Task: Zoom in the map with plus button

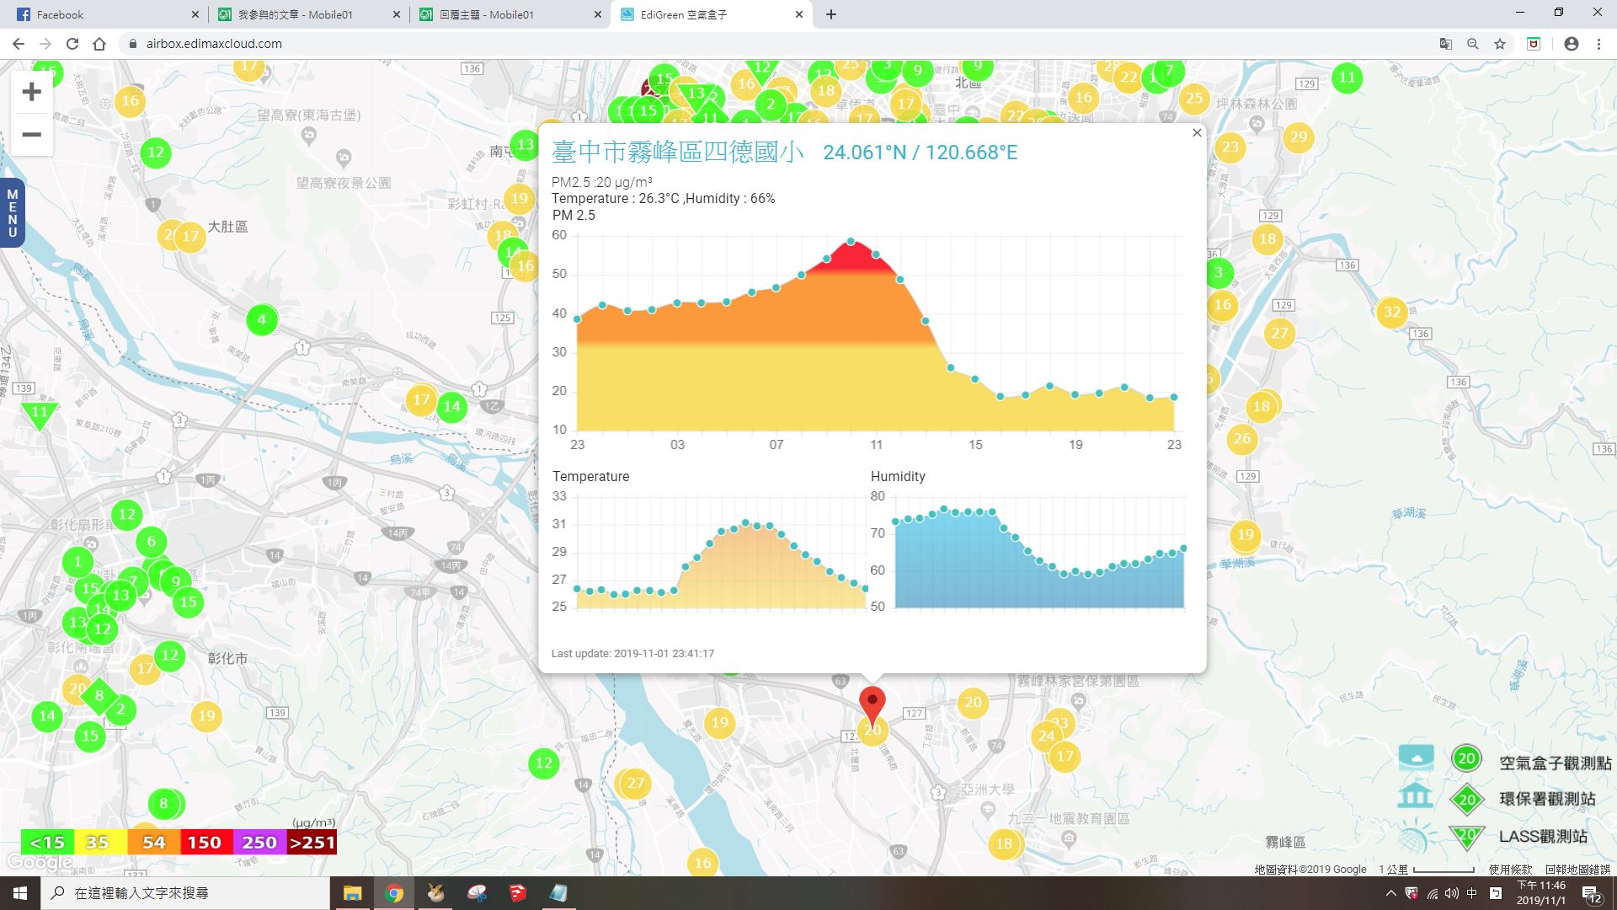Action: [31, 92]
